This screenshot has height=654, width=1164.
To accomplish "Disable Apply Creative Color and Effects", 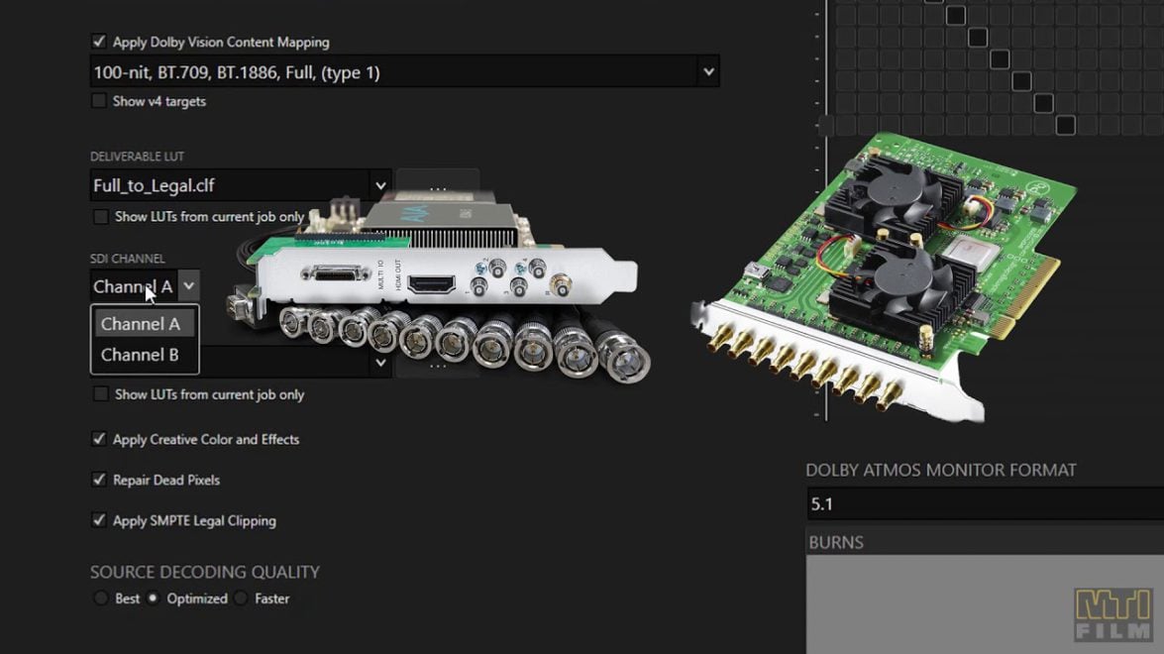I will (x=99, y=439).
